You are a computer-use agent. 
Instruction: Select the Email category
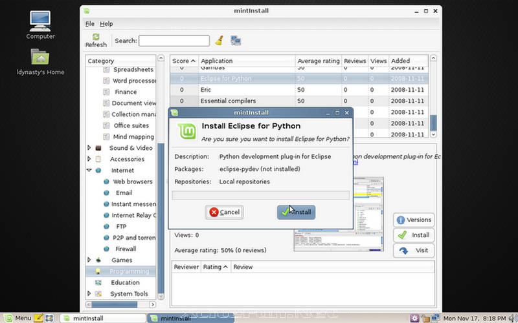tap(124, 193)
